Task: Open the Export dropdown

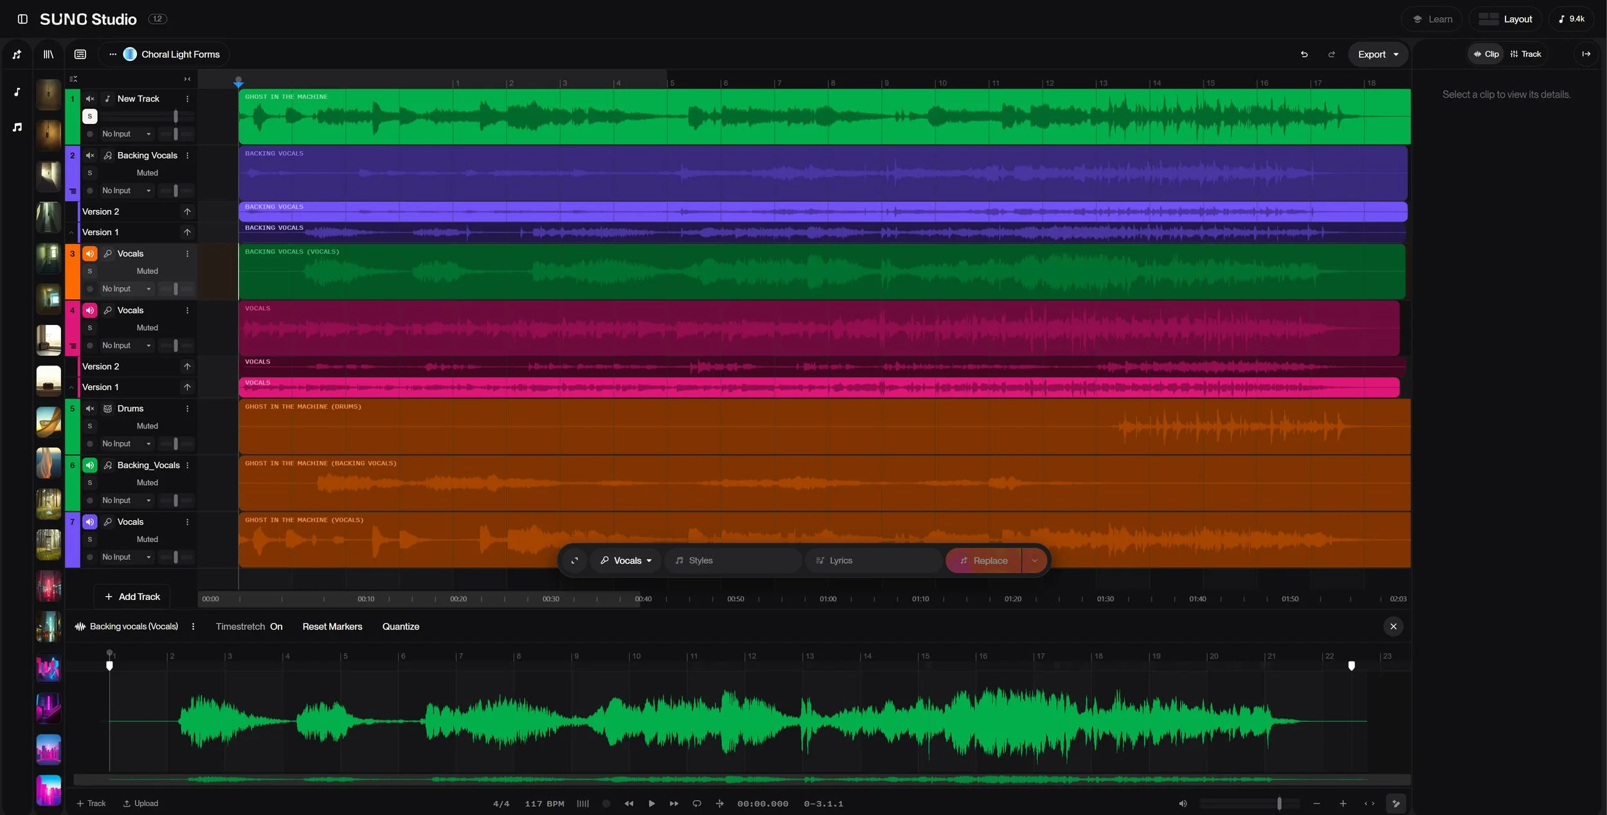Action: point(1377,55)
